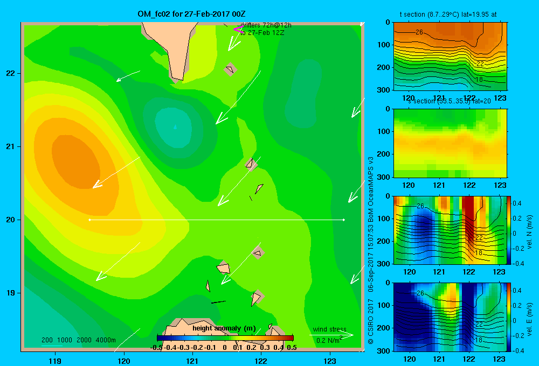Image resolution: width=539 pixels, height=366 pixels.
Task: Click the 'height anomaly (m)' label
Action: 224,328
